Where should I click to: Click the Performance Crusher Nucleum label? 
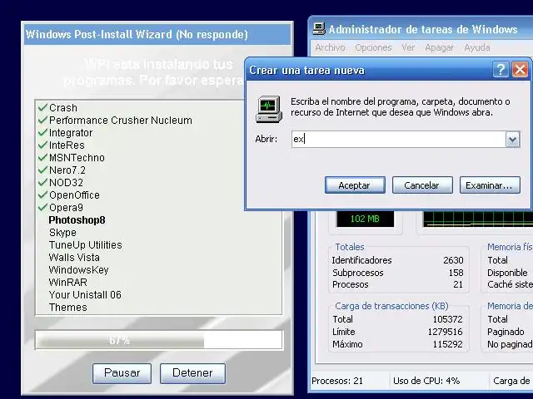(121, 120)
